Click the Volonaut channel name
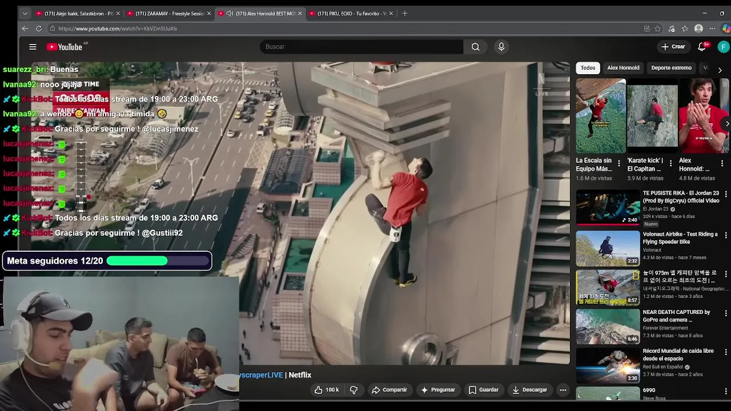 pyautogui.click(x=653, y=250)
